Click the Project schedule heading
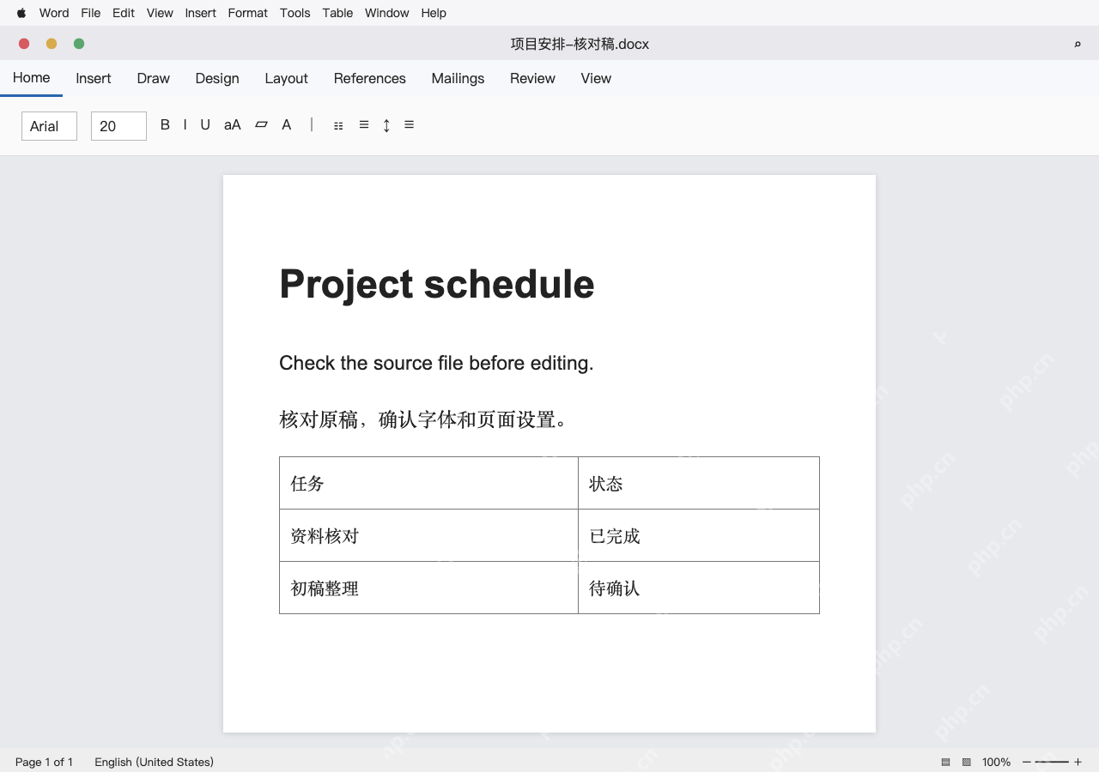Viewport: 1099px width, 772px height. [x=437, y=285]
